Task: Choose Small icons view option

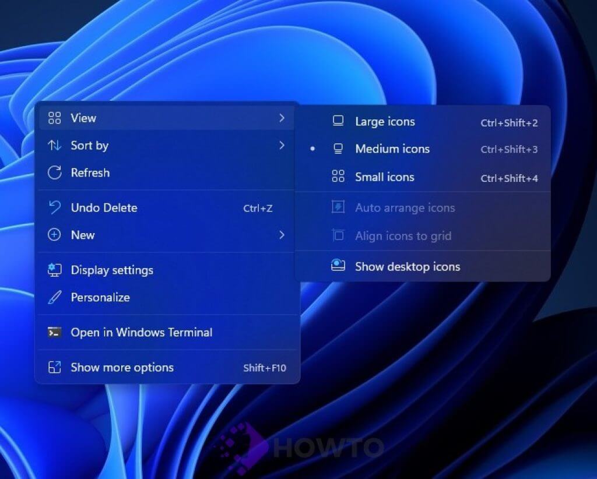Action: pos(423,177)
